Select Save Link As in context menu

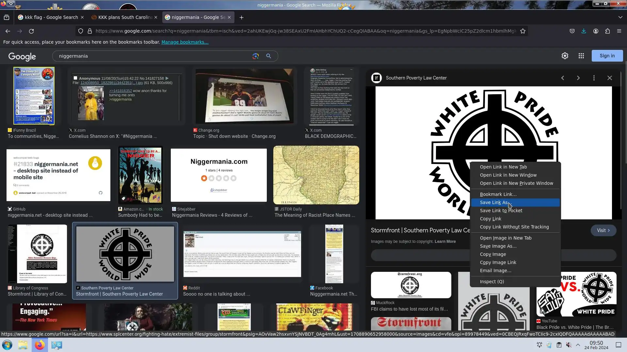tap(494, 202)
